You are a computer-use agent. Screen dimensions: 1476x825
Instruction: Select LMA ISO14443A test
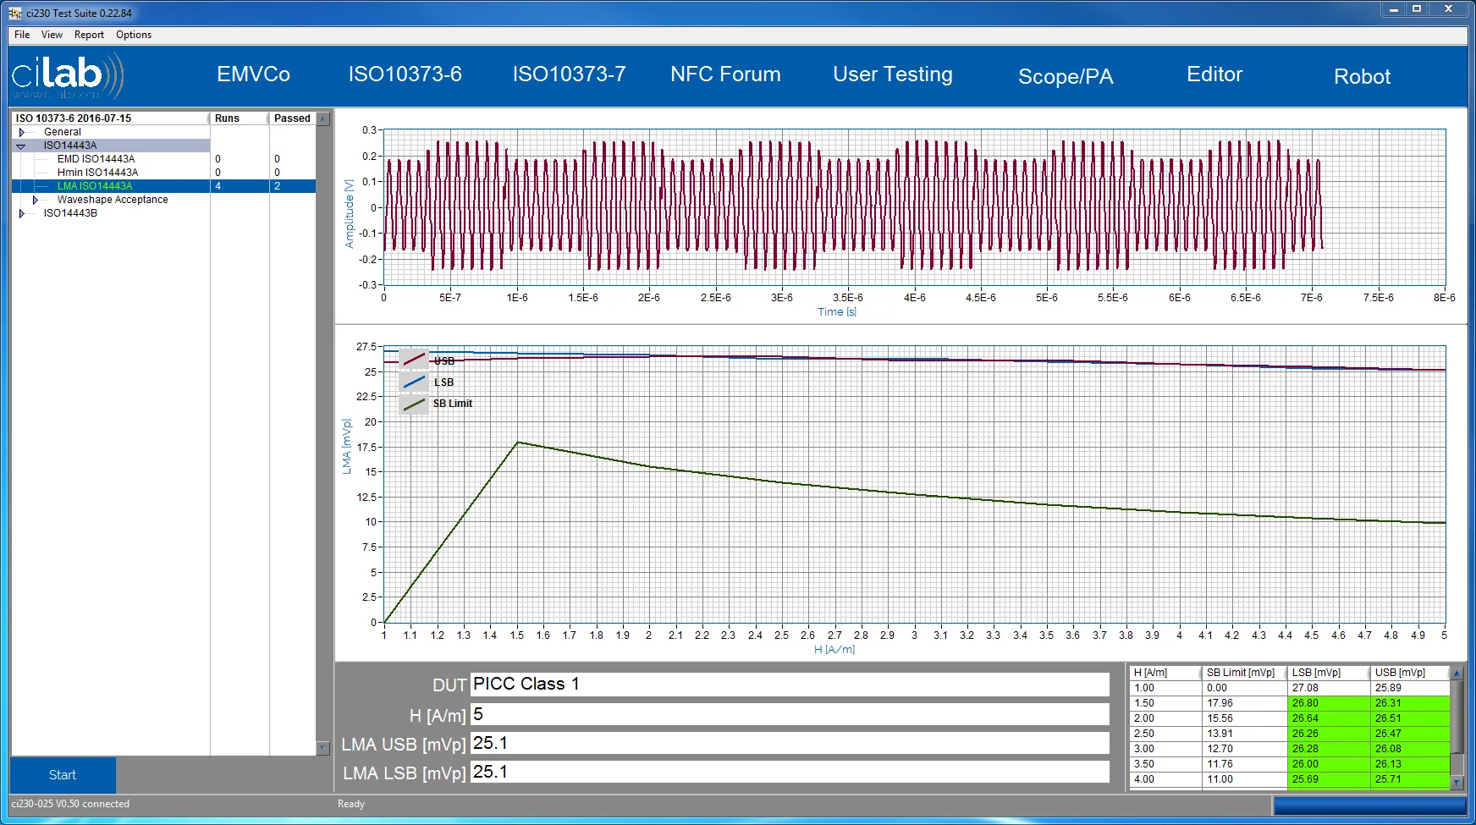click(x=95, y=186)
